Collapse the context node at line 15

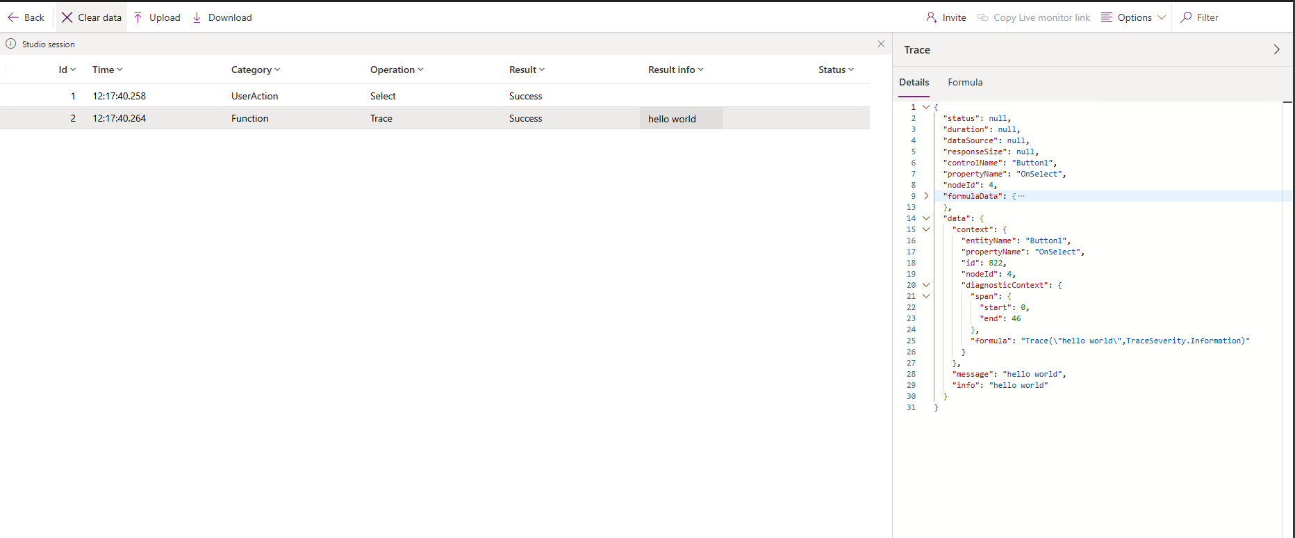[x=926, y=229]
